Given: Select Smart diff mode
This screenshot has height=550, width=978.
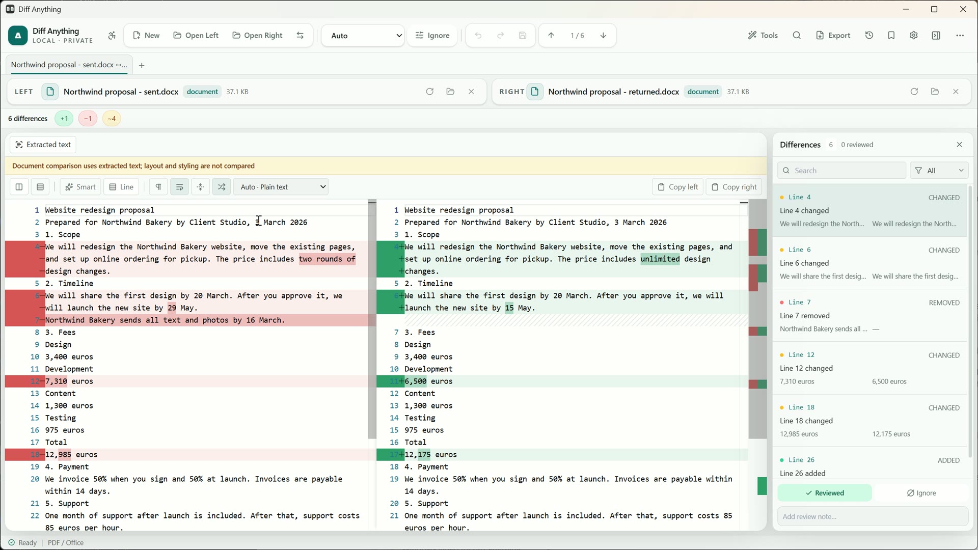Looking at the screenshot, I should (x=80, y=187).
